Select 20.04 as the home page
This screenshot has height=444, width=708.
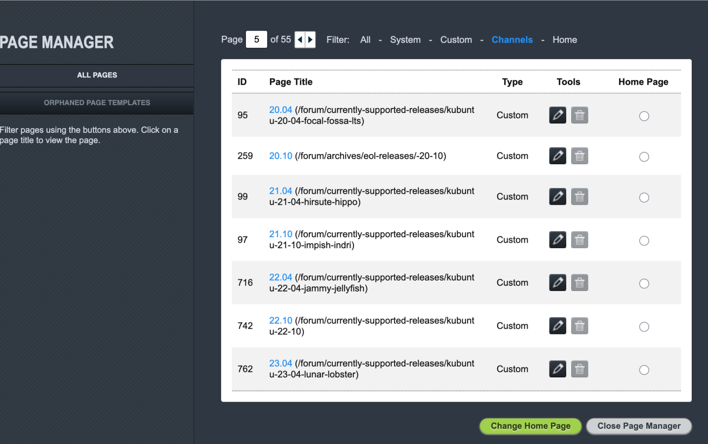click(644, 116)
